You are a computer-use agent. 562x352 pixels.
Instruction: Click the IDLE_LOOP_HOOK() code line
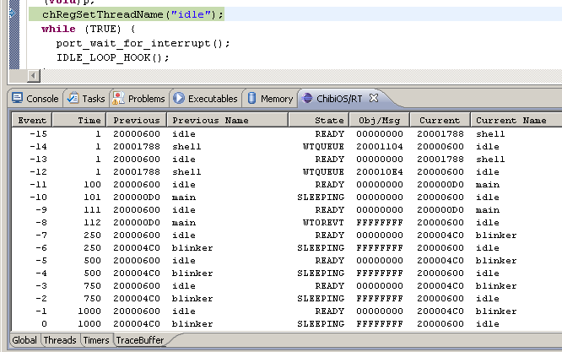(112, 57)
